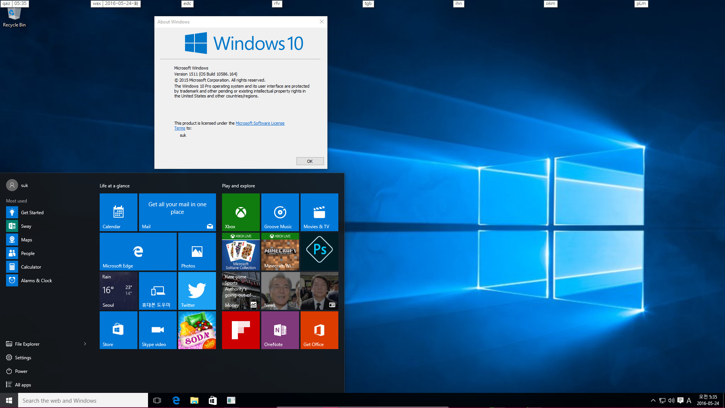Toggle IME input mode indicator A

pos(689,400)
